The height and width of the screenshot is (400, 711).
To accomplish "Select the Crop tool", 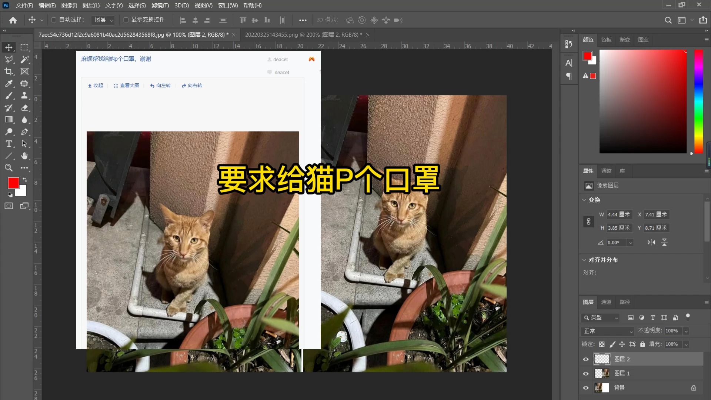I will (9, 71).
